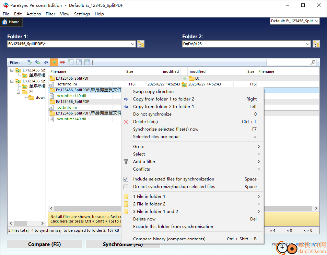This screenshot has height=255, width=327.
Task: Click the '» 4' status bar count
Action: pos(272,230)
